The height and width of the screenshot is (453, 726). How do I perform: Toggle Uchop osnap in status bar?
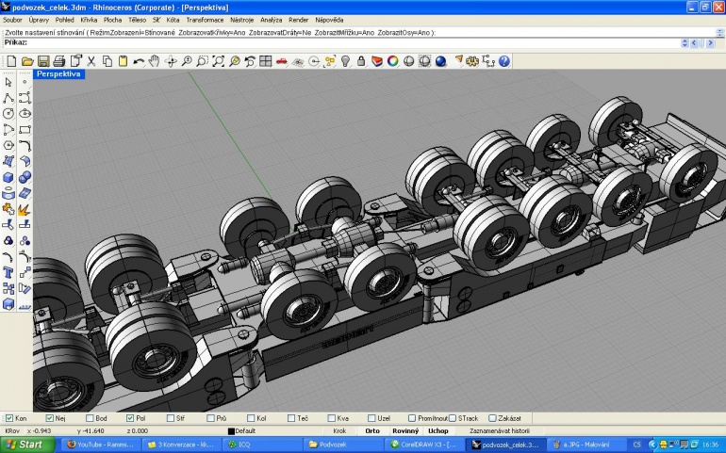click(438, 430)
